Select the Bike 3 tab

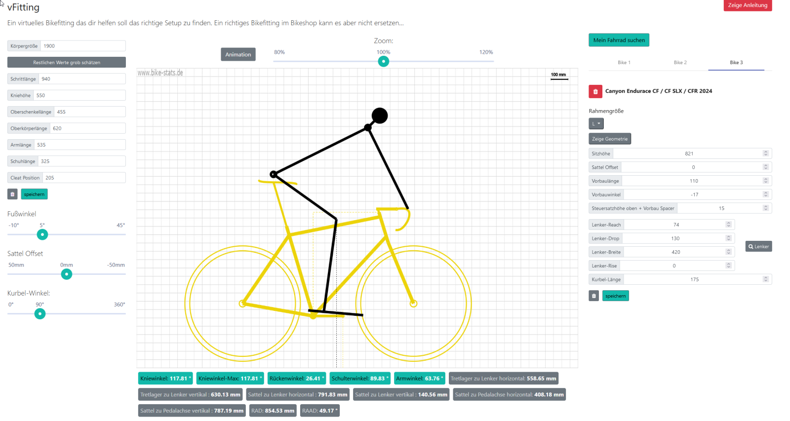[x=736, y=63]
